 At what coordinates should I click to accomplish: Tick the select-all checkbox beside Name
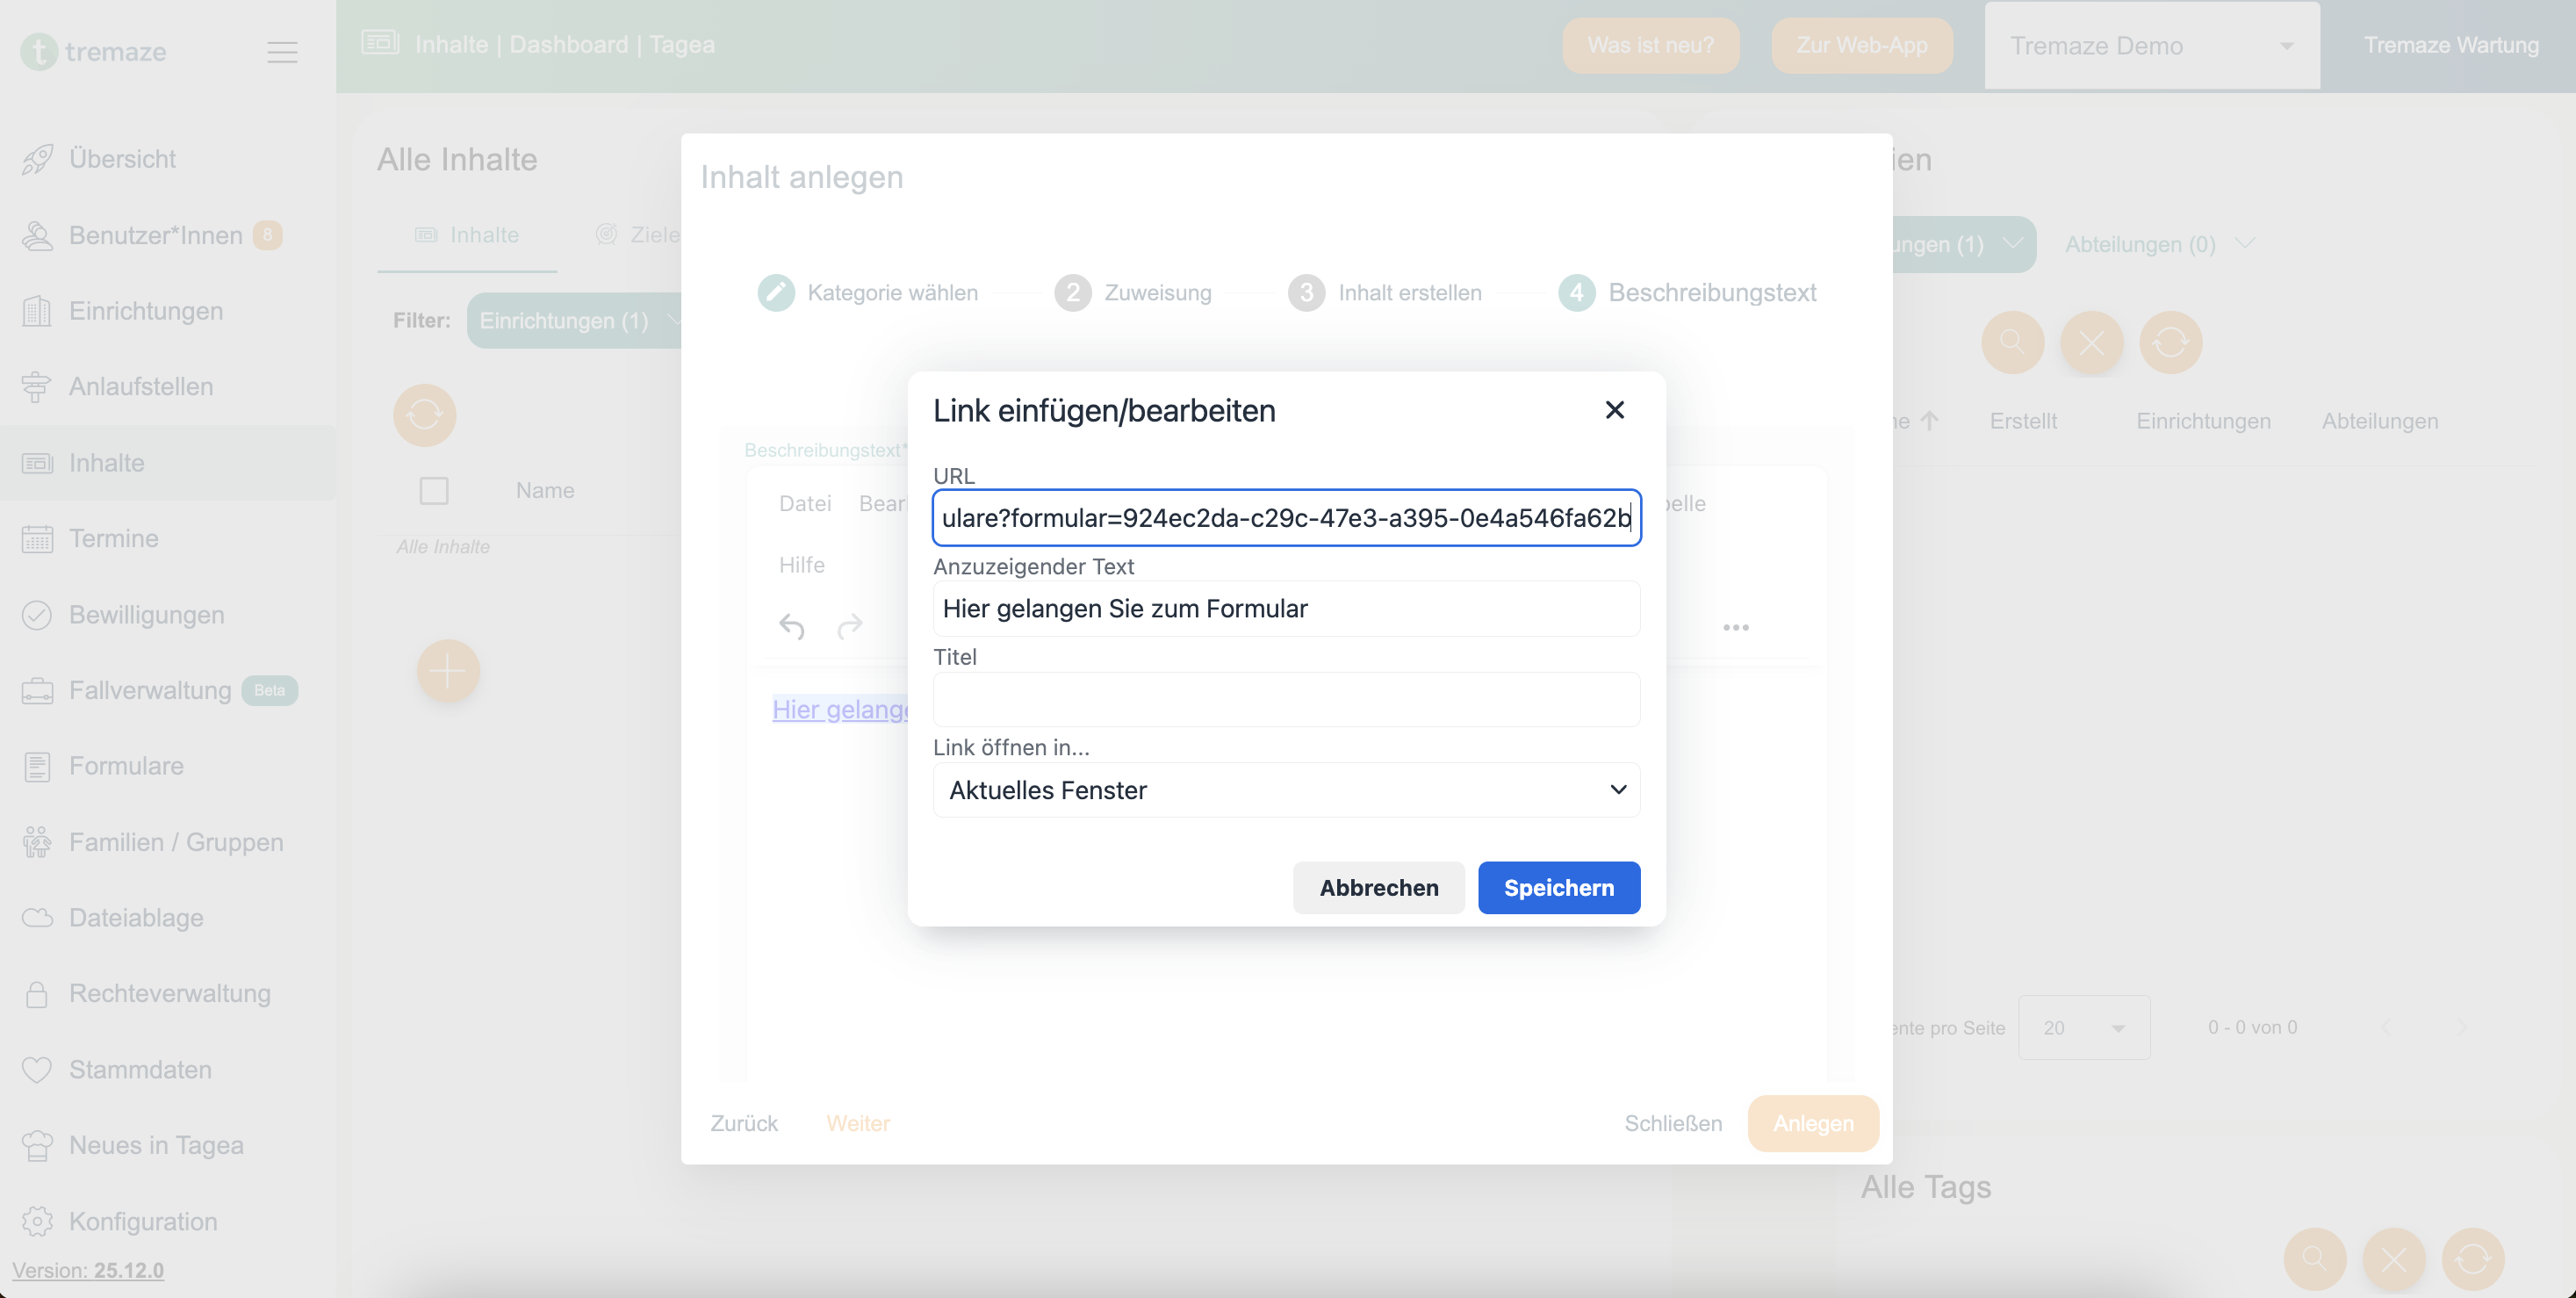[x=434, y=491]
